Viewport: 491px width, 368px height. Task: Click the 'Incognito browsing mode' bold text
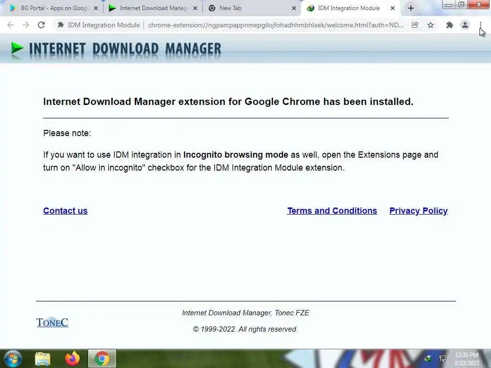pyautogui.click(x=235, y=155)
